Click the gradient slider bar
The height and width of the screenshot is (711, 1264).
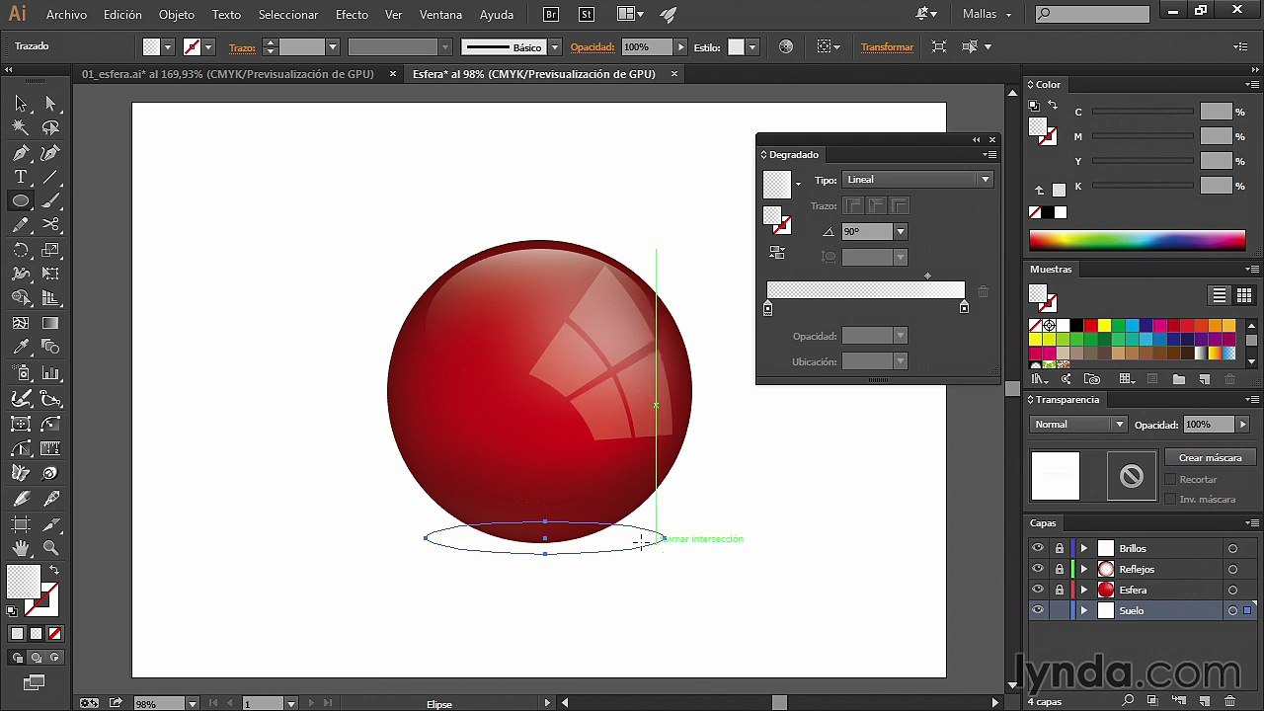point(865,290)
